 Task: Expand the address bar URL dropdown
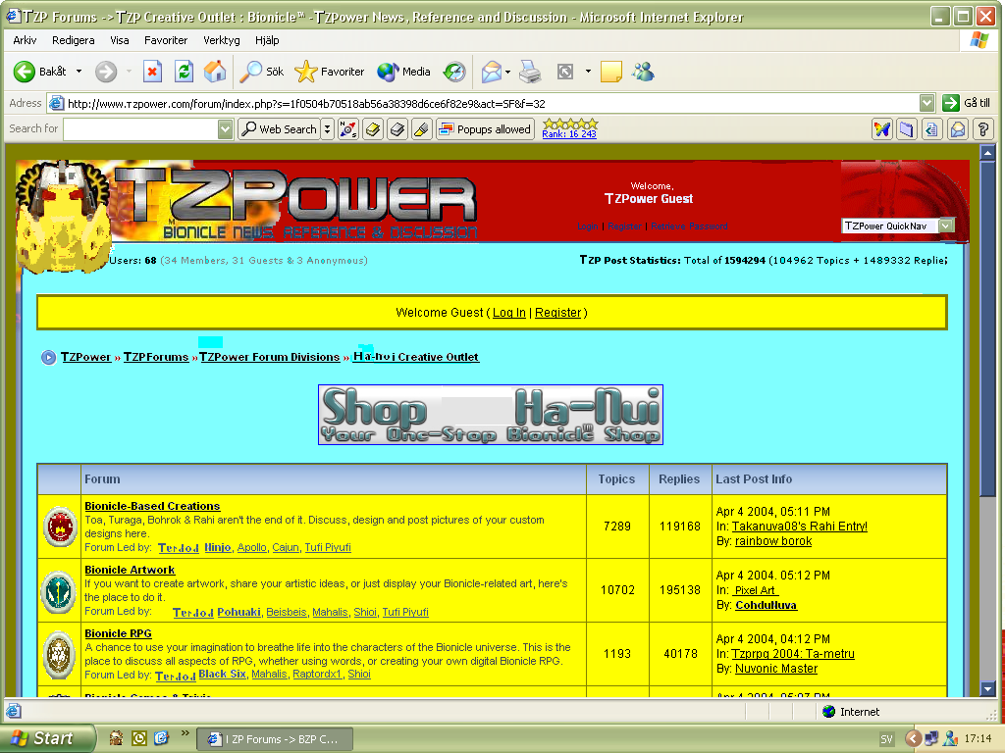[x=927, y=103]
